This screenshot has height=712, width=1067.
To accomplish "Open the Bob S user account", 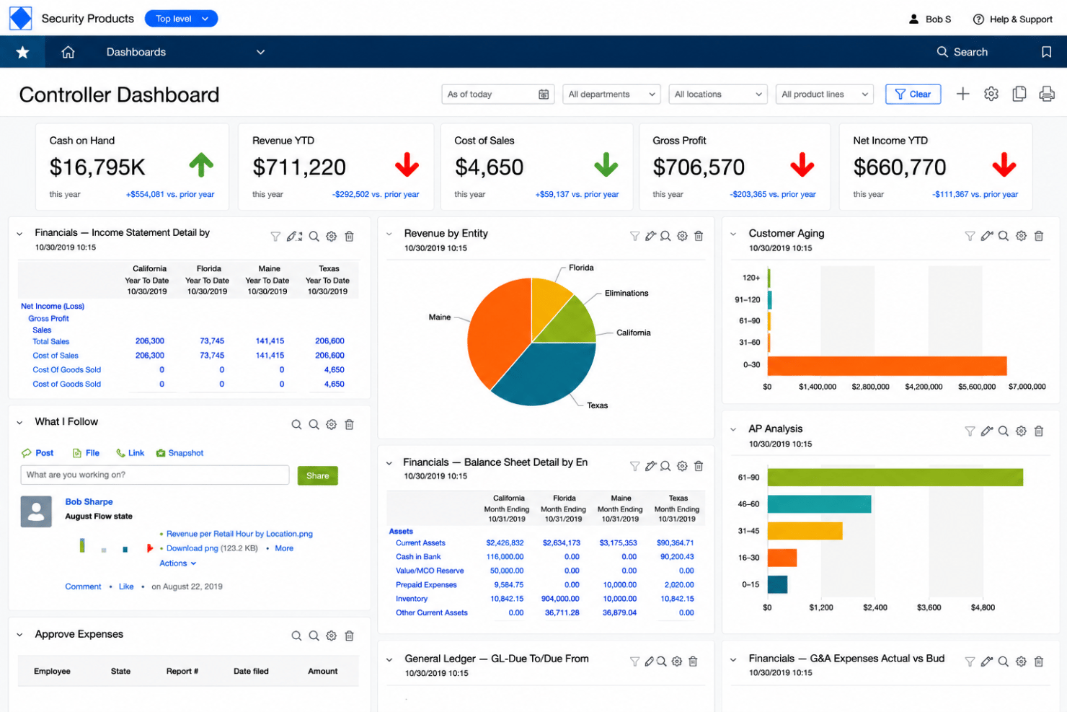I will coord(930,19).
